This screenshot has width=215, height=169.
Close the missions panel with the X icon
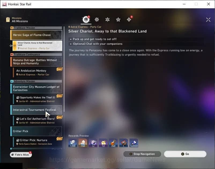coord(208,20)
